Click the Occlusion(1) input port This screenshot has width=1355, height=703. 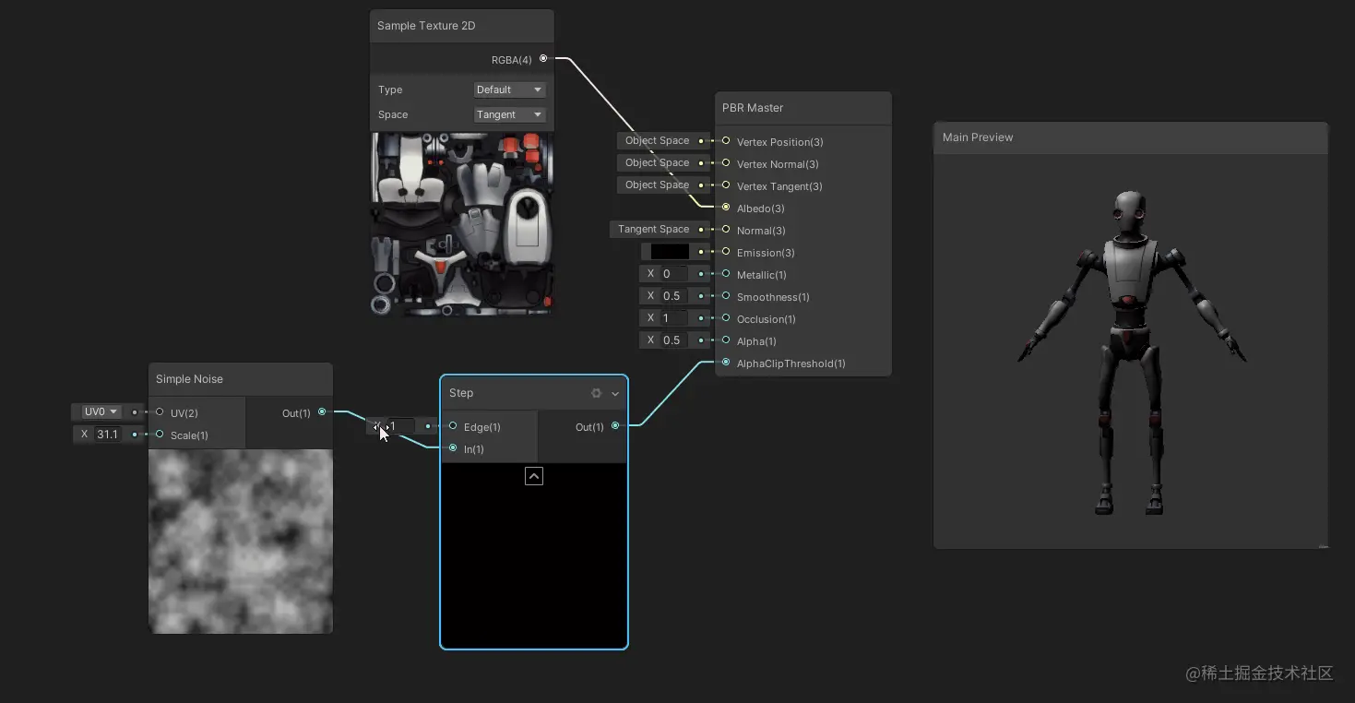(x=726, y=318)
